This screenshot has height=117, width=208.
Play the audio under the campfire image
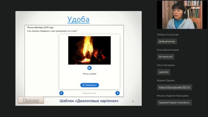point(89,68)
